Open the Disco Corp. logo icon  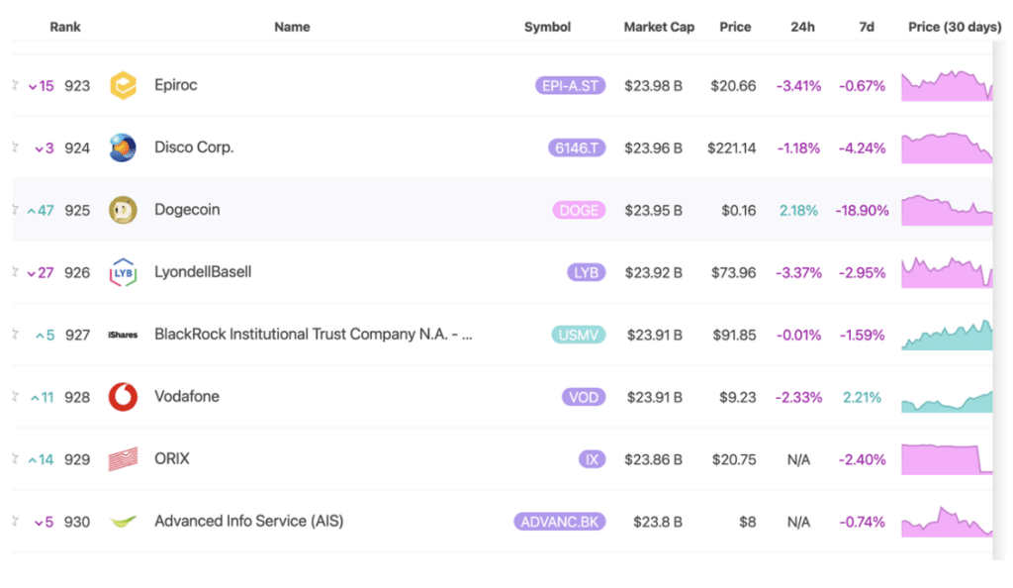pyautogui.click(x=123, y=147)
